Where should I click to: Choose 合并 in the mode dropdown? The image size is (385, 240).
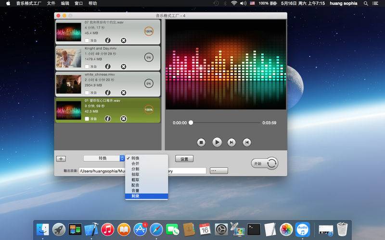pos(135,164)
